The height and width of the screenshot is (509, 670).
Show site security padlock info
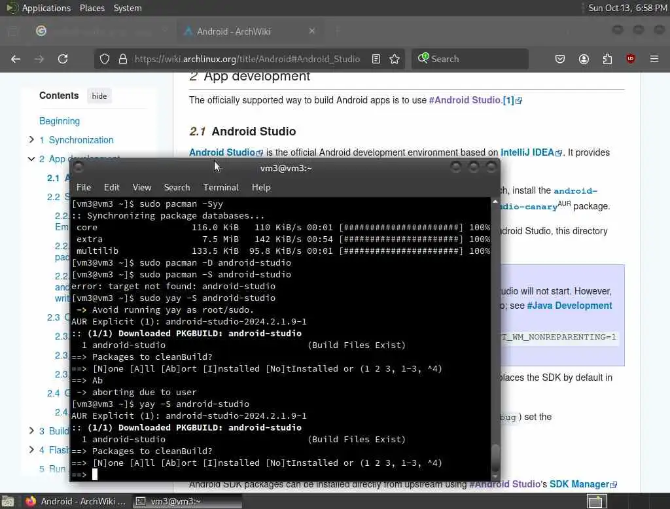pos(123,59)
